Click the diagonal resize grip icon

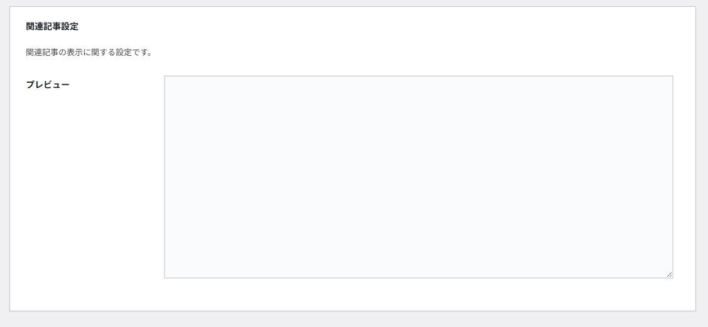669,274
